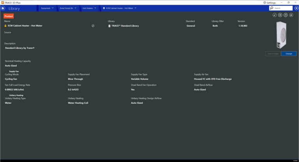Click the edit name pencil icon

(x=93, y=26)
